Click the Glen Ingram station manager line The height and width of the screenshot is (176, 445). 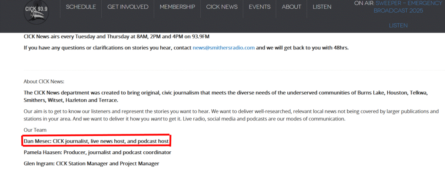point(91,163)
